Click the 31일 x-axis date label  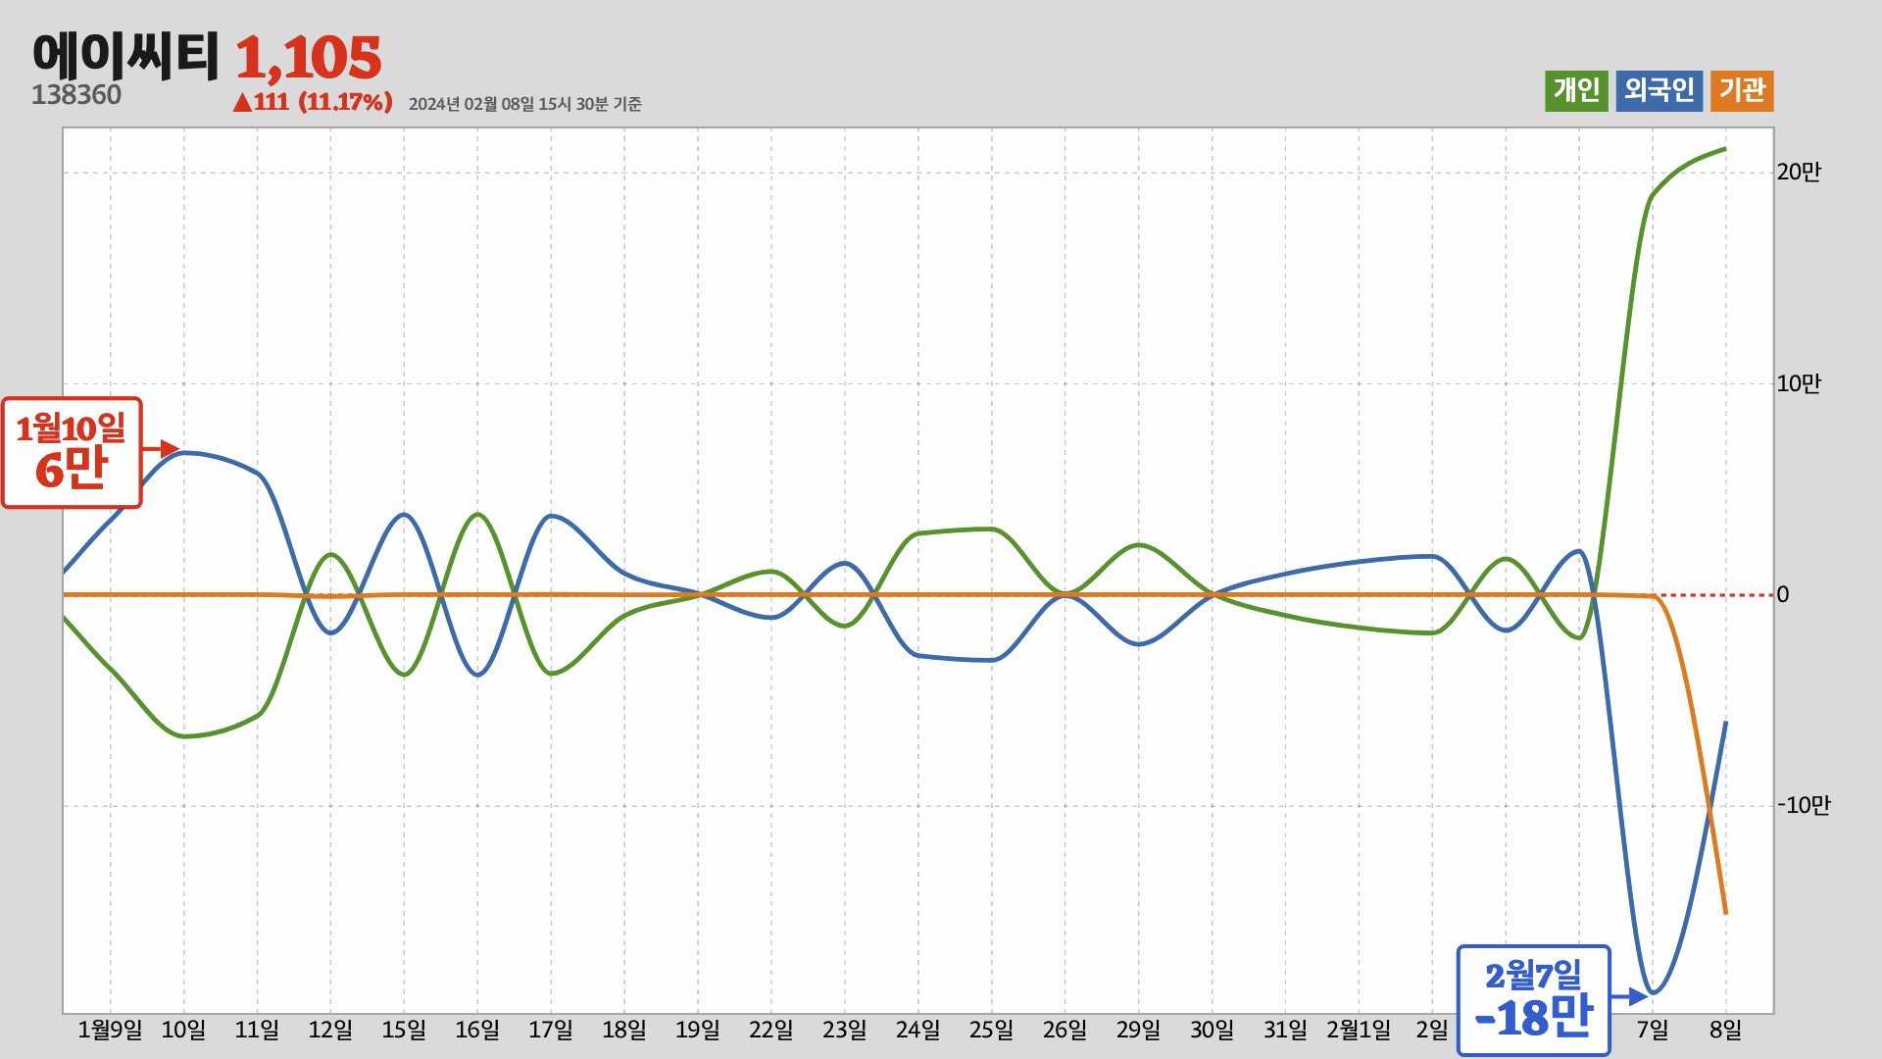[1285, 1031]
